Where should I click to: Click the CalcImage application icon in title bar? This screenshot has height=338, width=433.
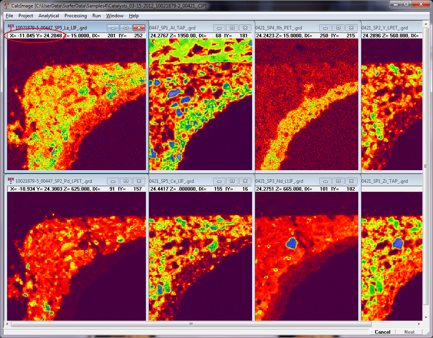(x=5, y=6)
